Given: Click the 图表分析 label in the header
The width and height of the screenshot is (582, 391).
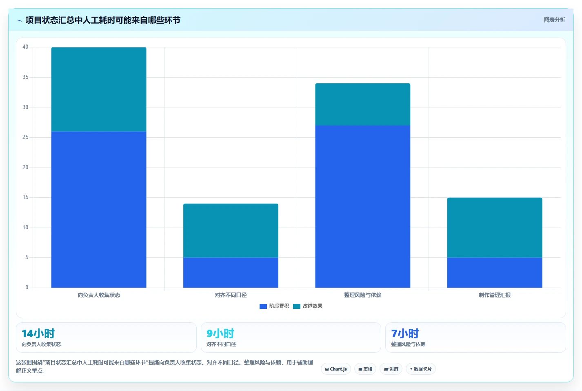Looking at the screenshot, I should (554, 20).
